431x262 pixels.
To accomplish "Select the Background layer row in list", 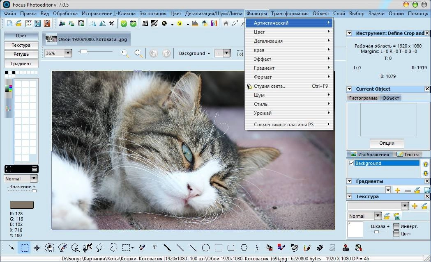I will pos(387,163).
